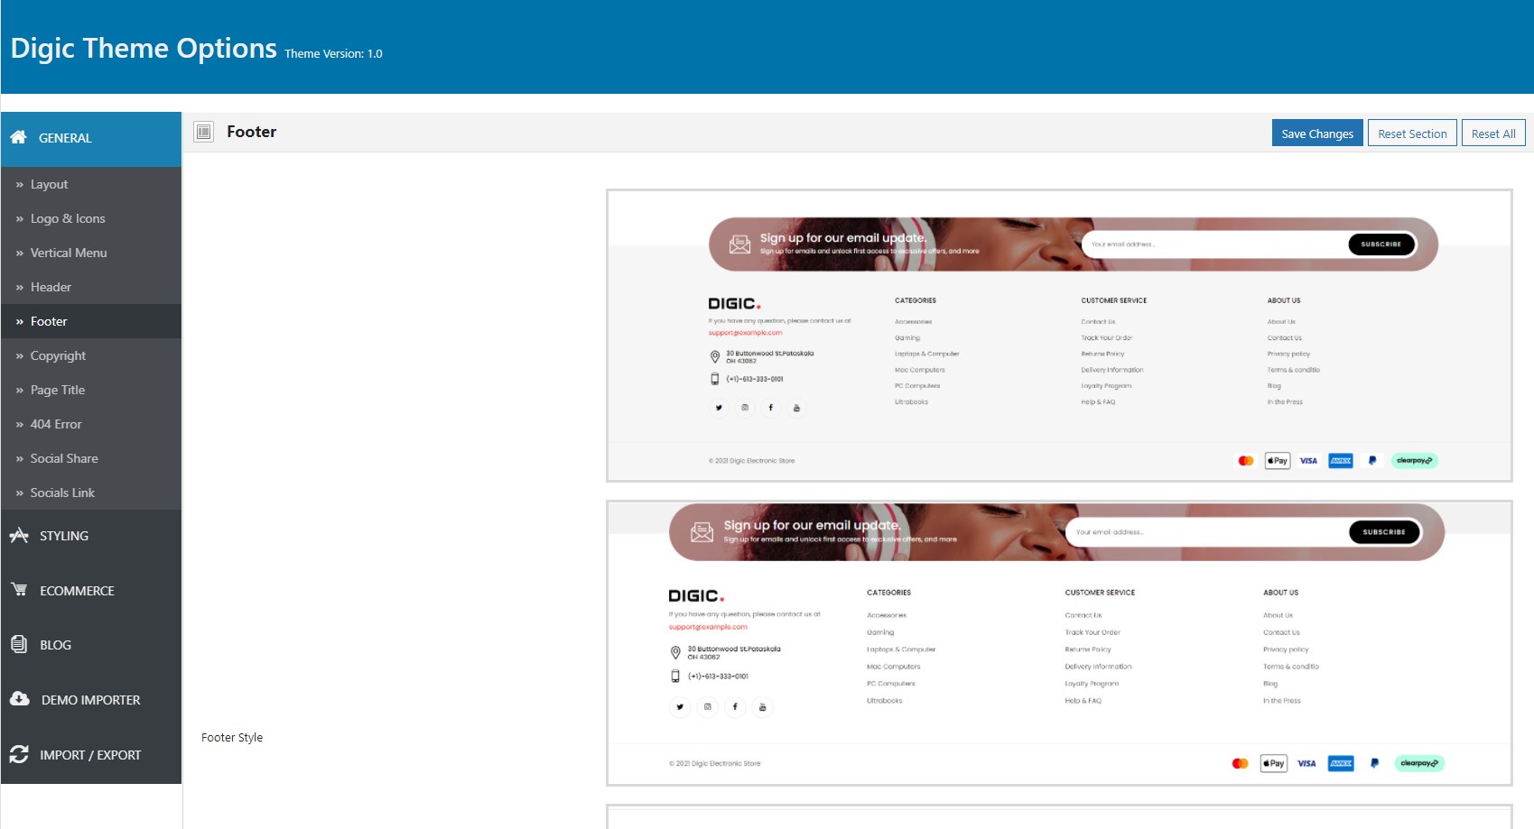Open Copyright settings
The image size is (1534, 829).
coord(91,355)
